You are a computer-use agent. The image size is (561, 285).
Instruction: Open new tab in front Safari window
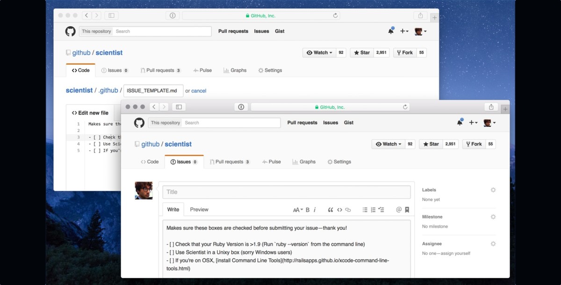pos(505,109)
